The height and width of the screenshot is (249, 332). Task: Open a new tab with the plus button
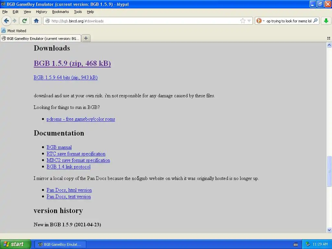86,38
